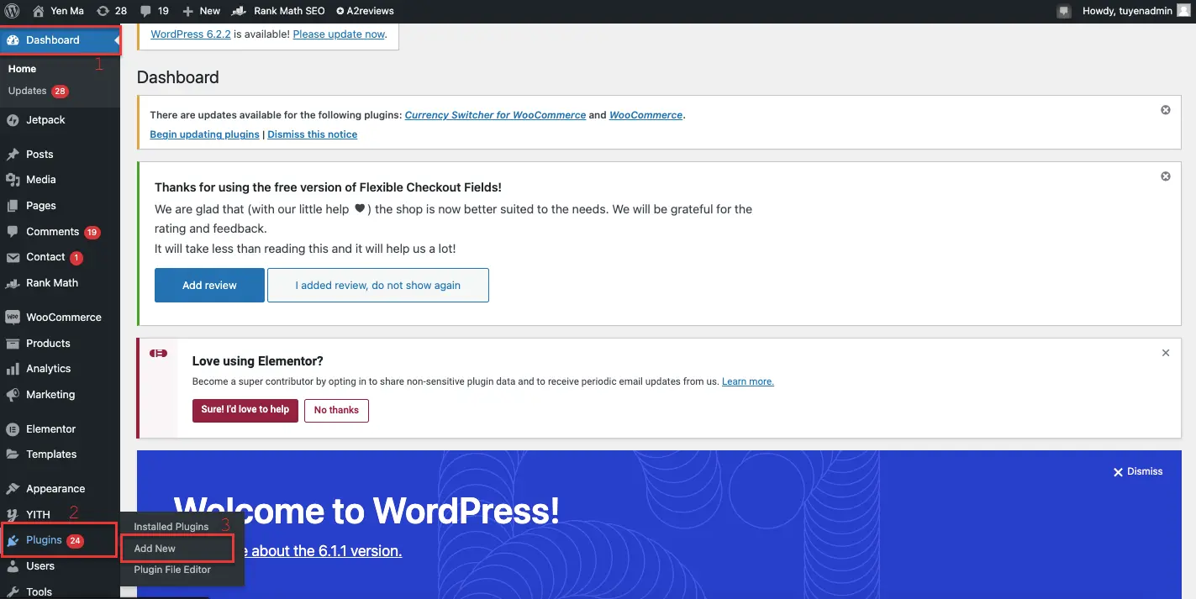Expand the Appearance menu
This screenshot has width=1196, height=599.
click(55, 488)
